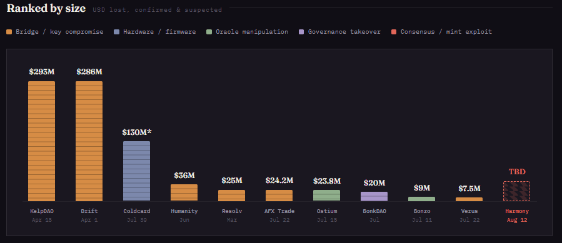Click the 'Jul 22' date under AFX Trade
The height and width of the screenshot is (243, 562).
click(279, 220)
